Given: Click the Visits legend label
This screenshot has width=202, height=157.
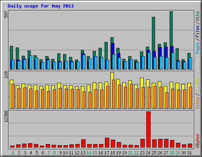Looking at the screenshot, I should 197,86.
